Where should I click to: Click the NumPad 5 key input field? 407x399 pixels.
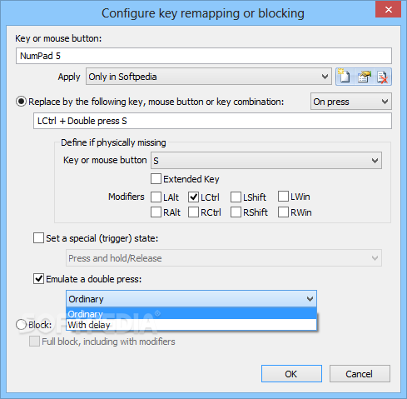[x=204, y=56]
